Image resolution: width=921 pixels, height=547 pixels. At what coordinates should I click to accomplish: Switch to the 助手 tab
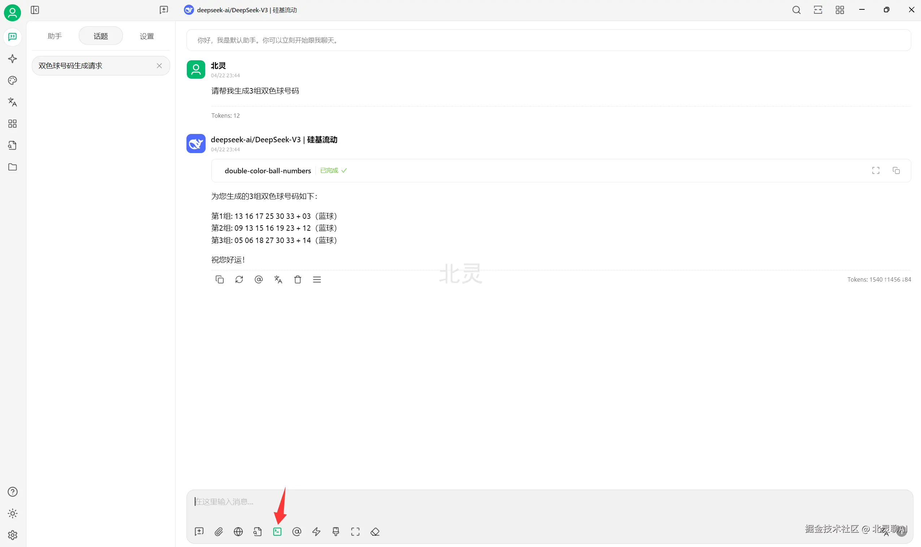click(55, 36)
